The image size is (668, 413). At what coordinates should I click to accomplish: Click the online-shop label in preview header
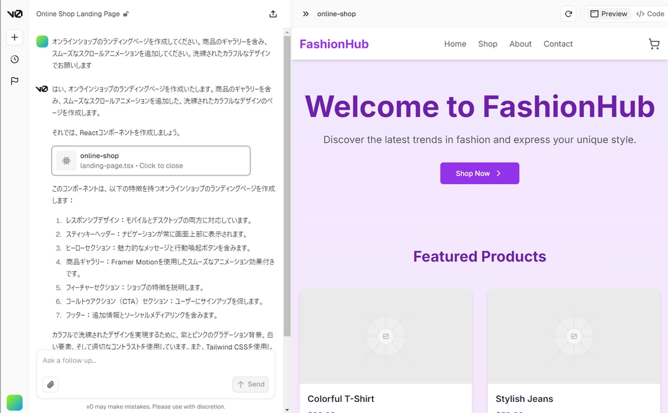tap(337, 14)
